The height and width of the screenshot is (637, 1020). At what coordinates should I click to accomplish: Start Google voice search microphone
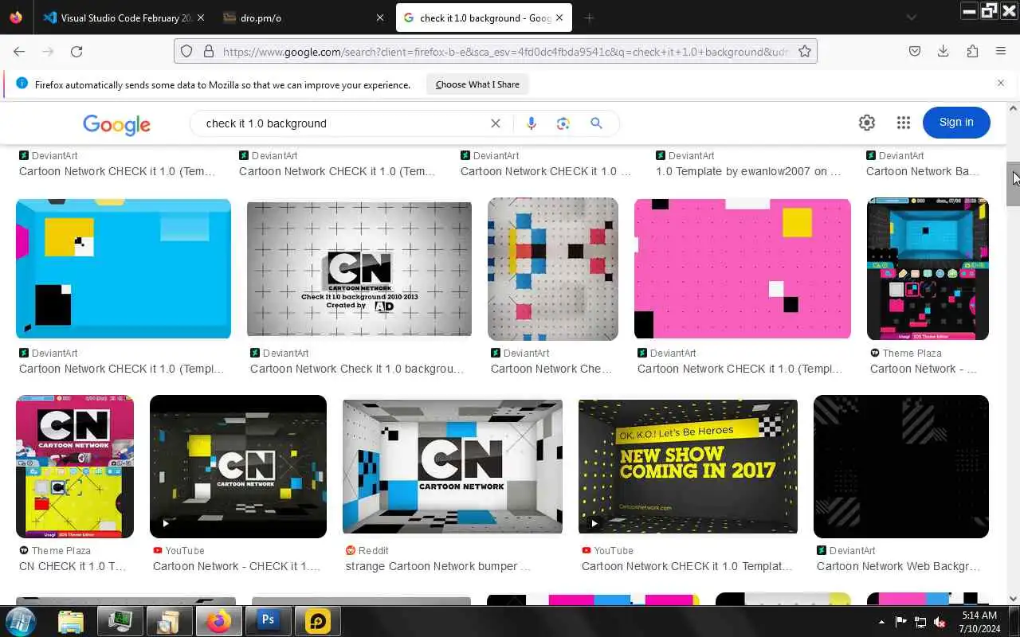tap(532, 123)
